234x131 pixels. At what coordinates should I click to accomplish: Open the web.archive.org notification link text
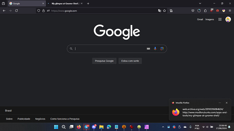pos(205,112)
